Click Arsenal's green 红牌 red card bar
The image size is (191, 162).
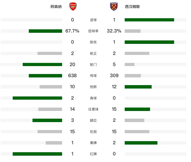[38, 154]
